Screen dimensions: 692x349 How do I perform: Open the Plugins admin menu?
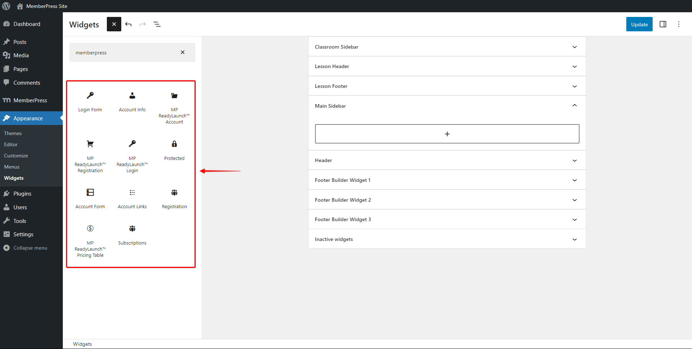31,193
